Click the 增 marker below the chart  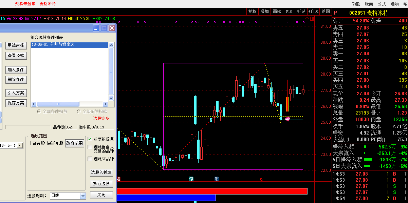point(118,179)
